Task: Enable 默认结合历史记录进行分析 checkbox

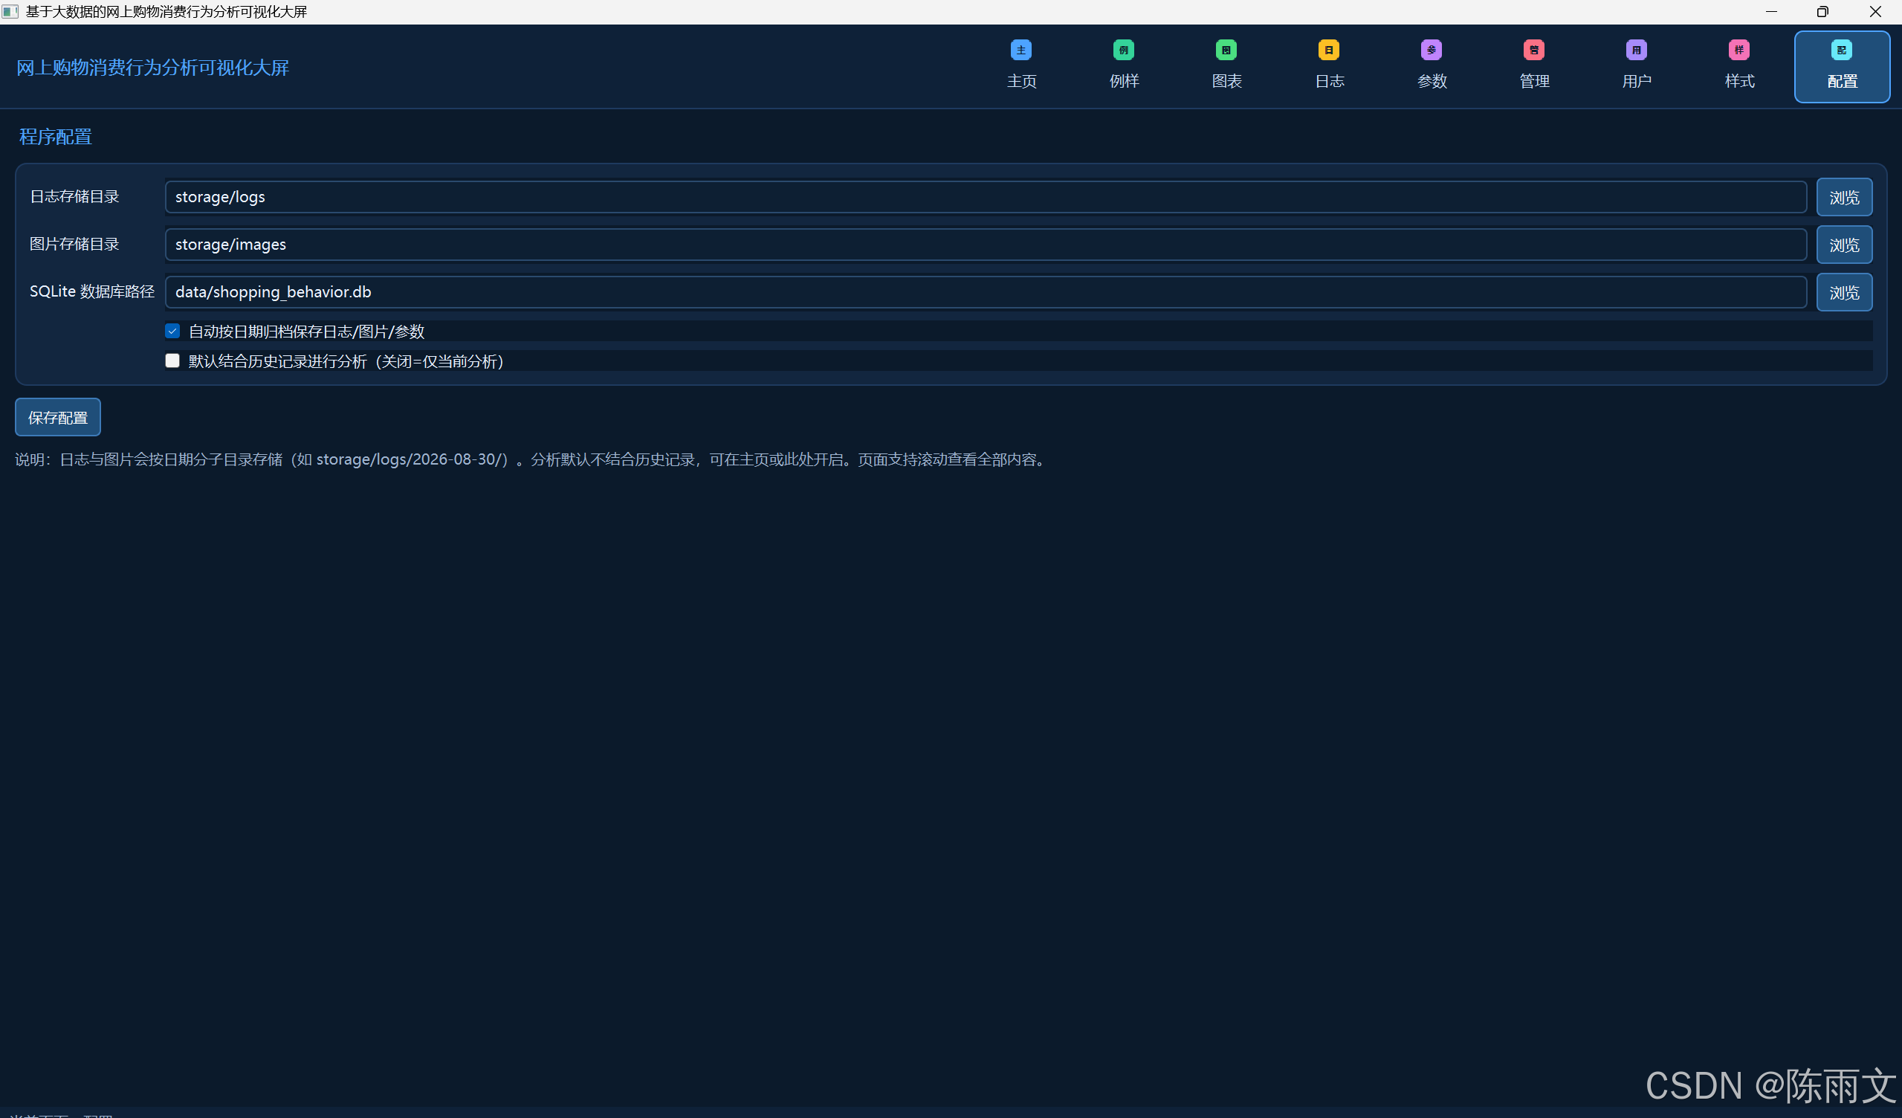Action: click(173, 361)
